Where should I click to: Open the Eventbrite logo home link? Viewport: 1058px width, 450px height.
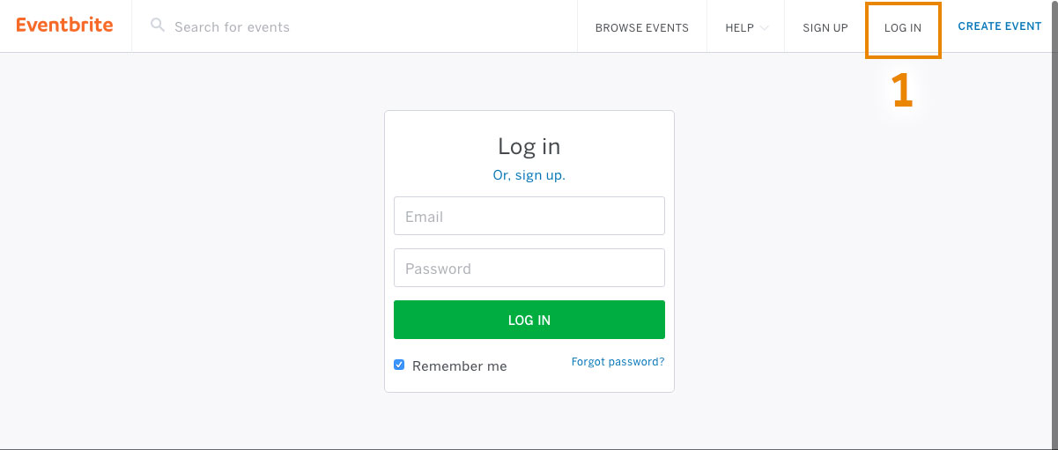64,25
